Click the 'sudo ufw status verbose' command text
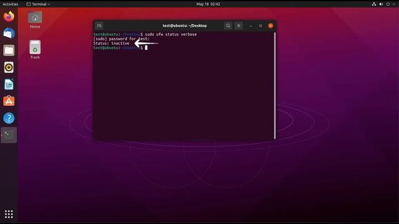399x224 pixels. tap(171, 34)
